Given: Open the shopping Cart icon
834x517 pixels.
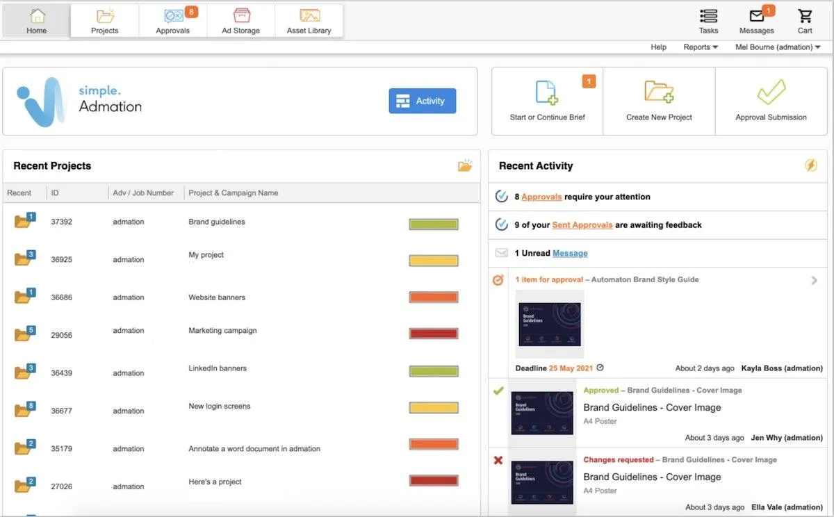Looking at the screenshot, I should (805, 16).
